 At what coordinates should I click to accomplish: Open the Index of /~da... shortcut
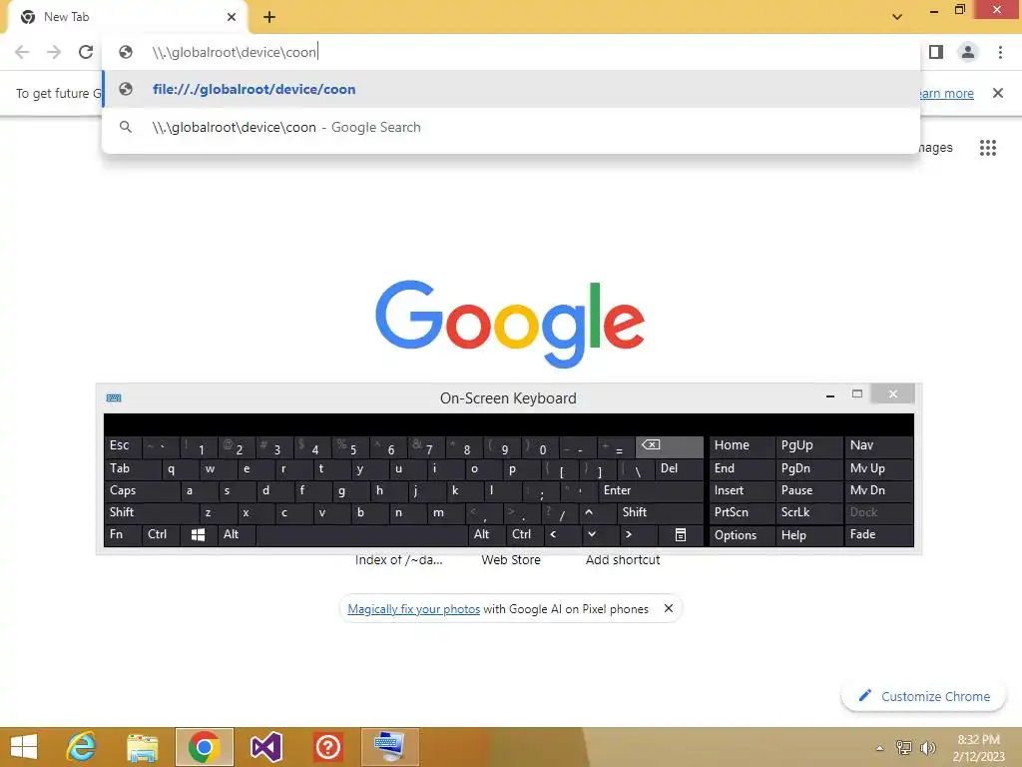pyautogui.click(x=399, y=559)
